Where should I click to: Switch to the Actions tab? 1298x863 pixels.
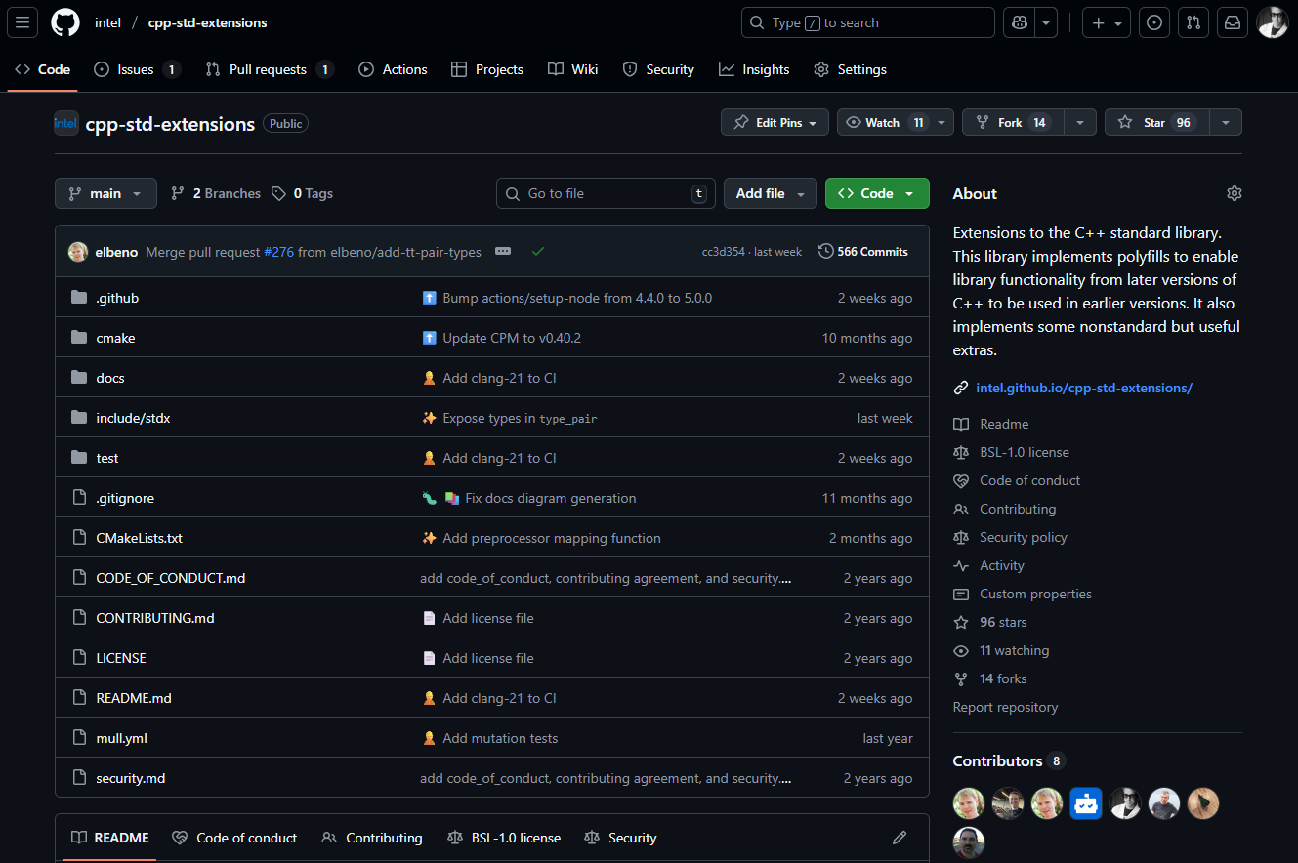393,69
